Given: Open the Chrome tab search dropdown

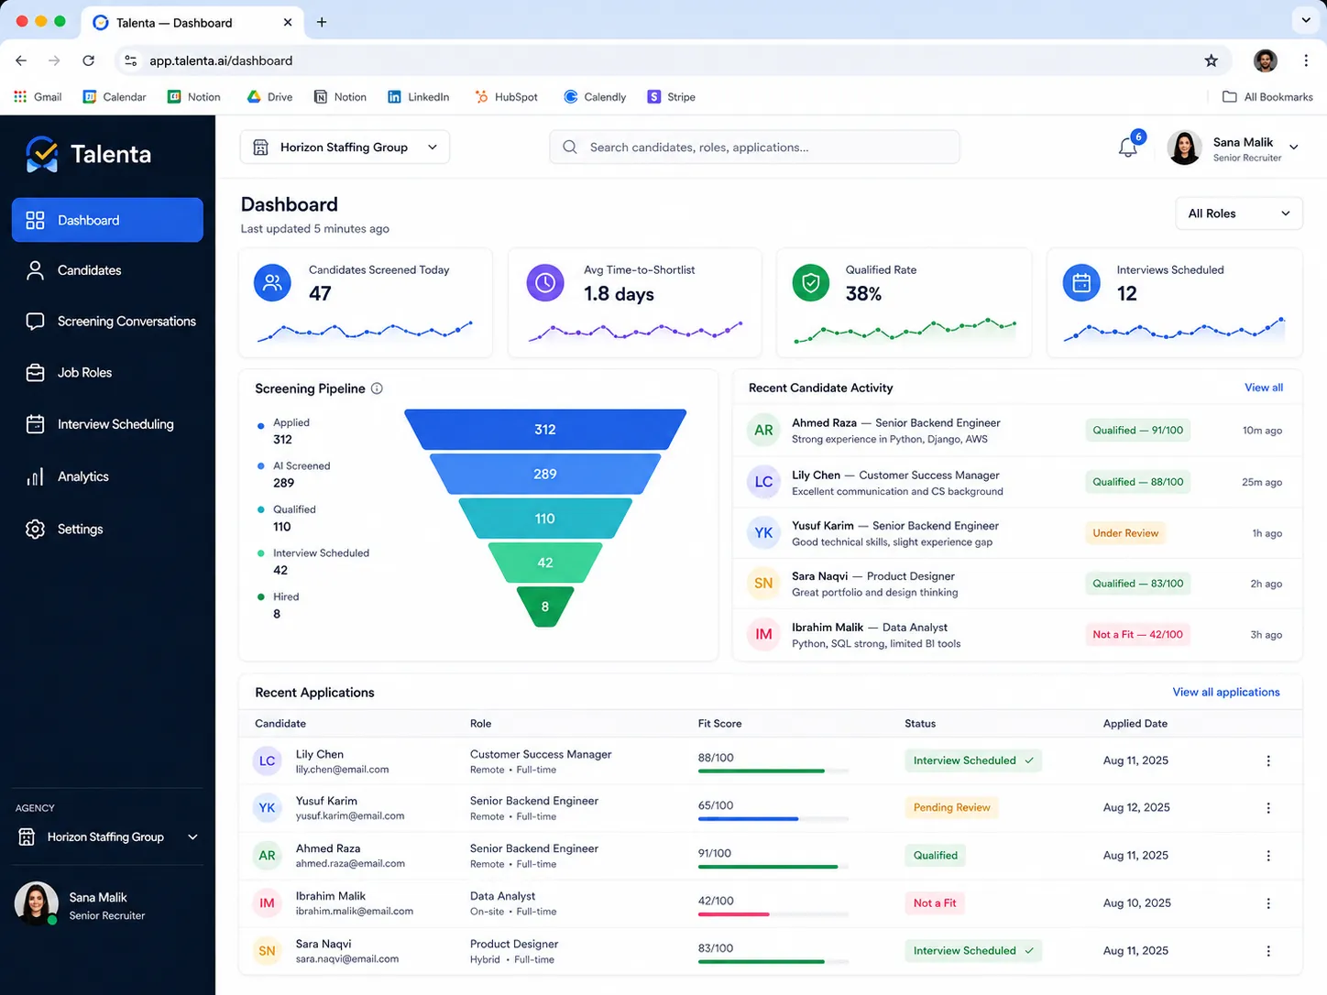Looking at the screenshot, I should (1306, 19).
